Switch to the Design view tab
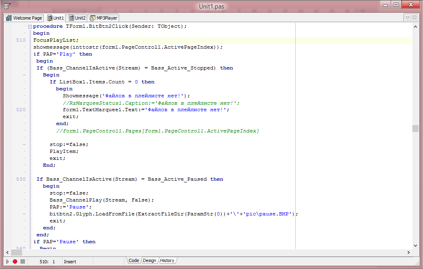The height and width of the screenshot is (269, 423). pyautogui.click(x=149, y=260)
